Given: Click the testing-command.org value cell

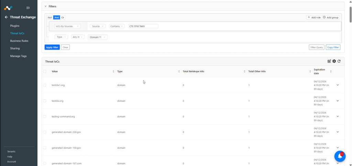Looking at the screenshot, I should (x=63, y=117).
